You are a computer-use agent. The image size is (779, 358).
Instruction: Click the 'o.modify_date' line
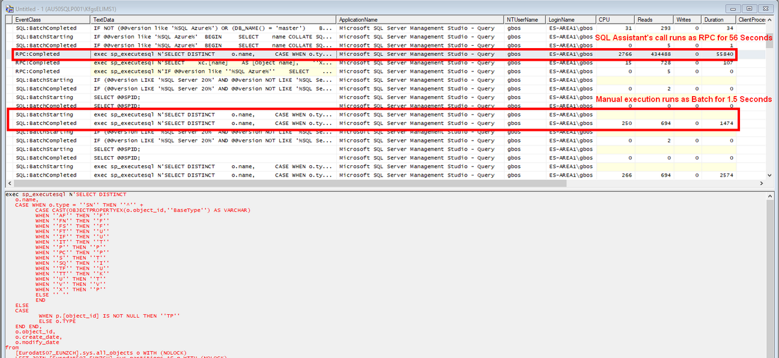(37, 342)
